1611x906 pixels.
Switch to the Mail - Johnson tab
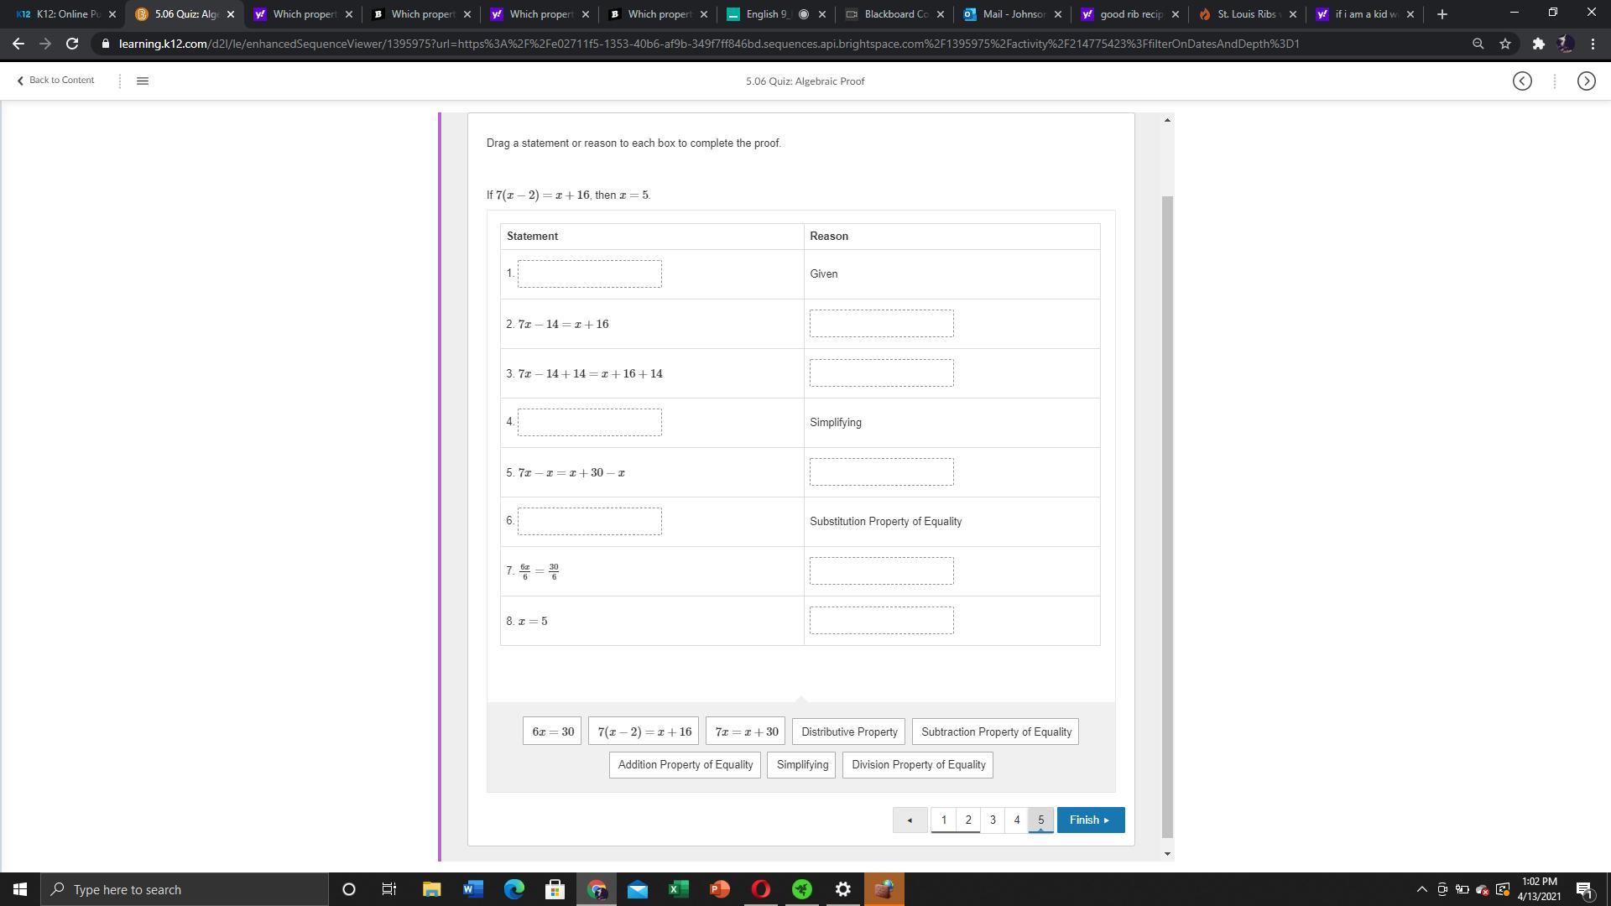[1012, 14]
